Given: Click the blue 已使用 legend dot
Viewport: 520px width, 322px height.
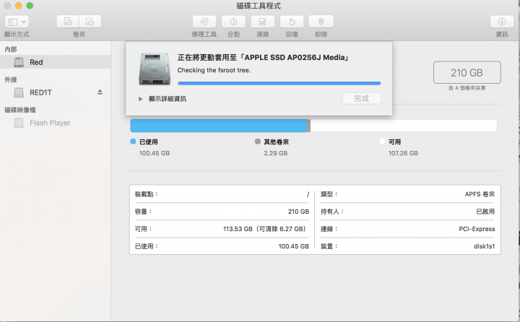Looking at the screenshot, I should click(133, 142).
